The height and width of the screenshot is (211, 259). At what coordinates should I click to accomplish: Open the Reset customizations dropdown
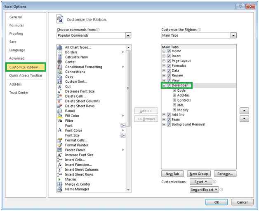click(201, 182)
